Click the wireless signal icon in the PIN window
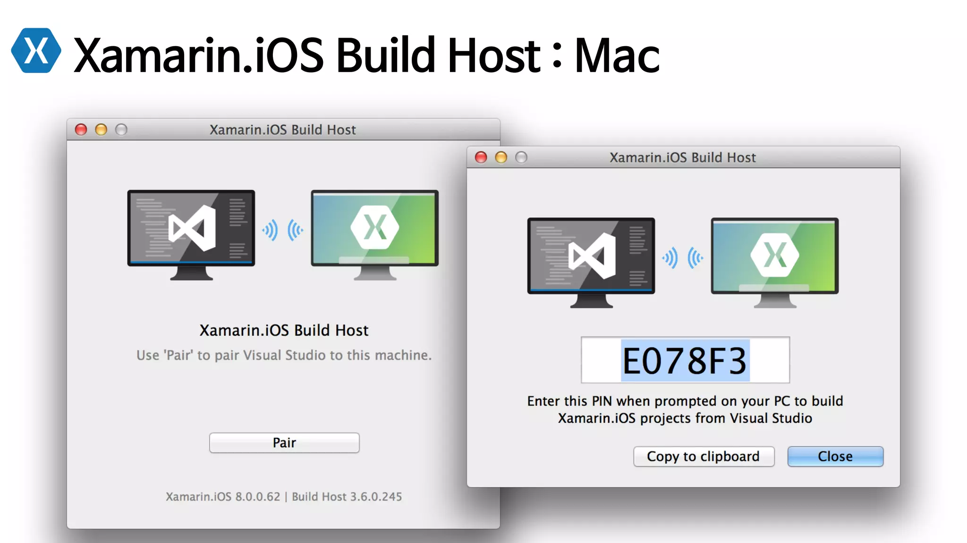This screenshot has width=967, height=543. 683,258
